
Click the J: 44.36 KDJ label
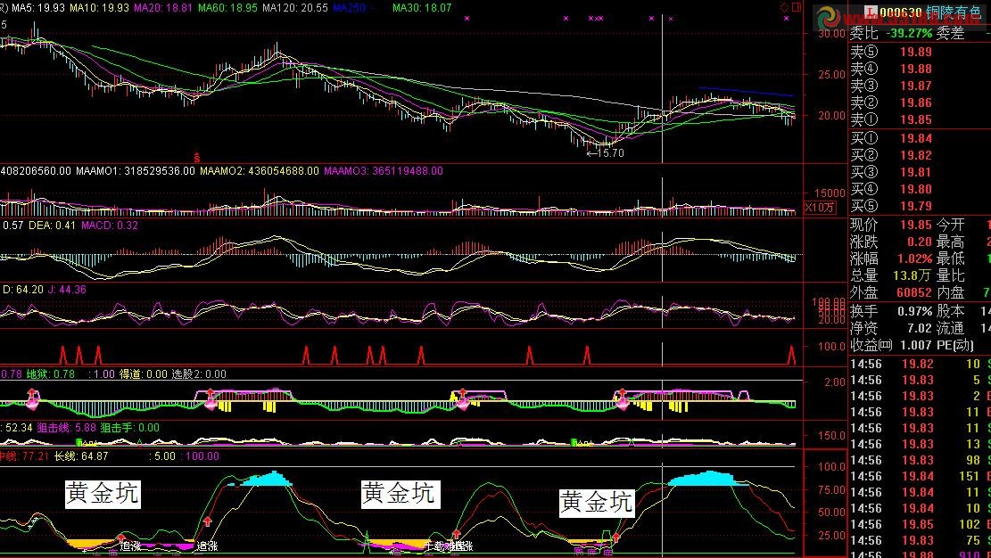point(67,290)
